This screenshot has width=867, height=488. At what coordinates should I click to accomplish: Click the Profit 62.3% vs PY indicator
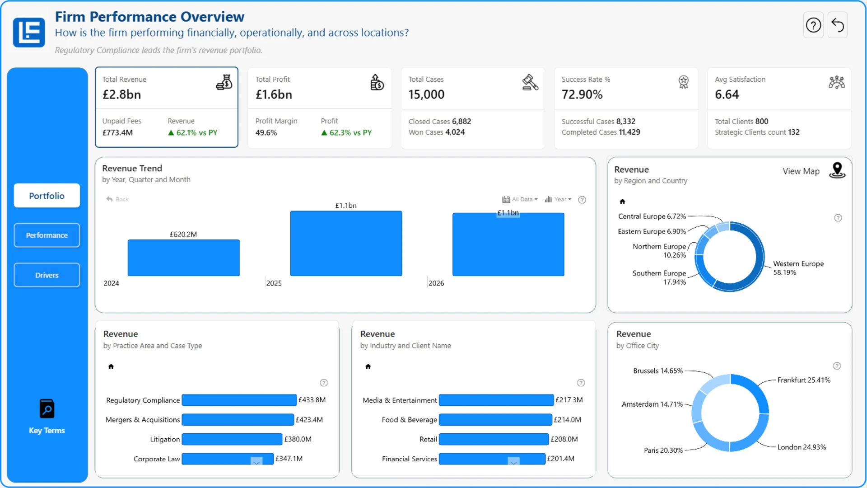pyautogui.click(x=346, y=133)
